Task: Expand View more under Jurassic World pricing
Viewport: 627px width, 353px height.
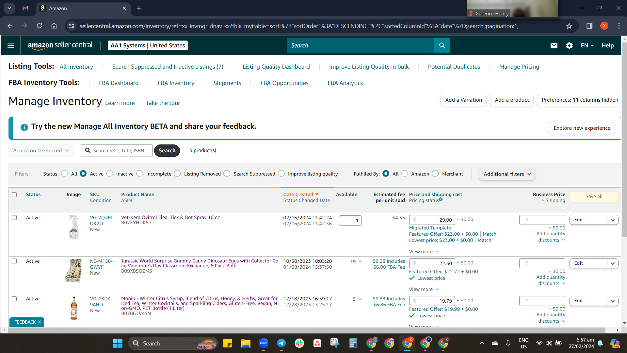Action: click(x=424, y=289)
